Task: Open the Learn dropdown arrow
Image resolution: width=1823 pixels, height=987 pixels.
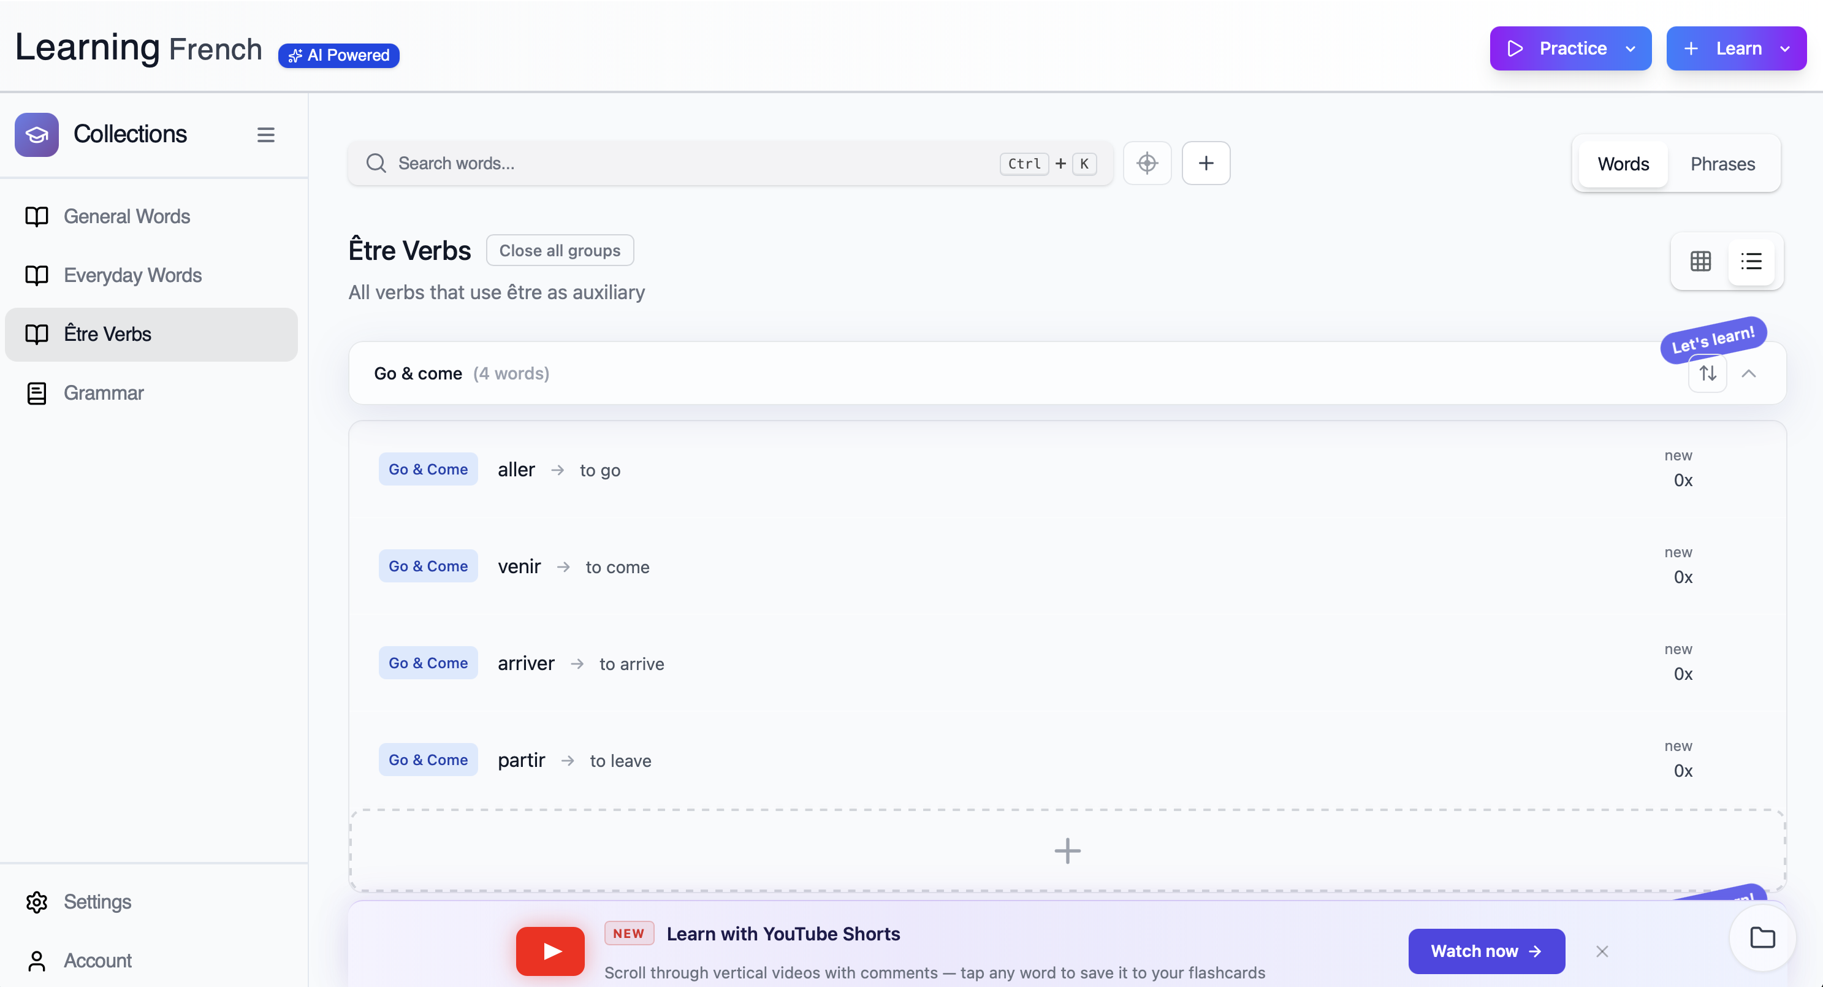Action: click(x=1784, y=49)
